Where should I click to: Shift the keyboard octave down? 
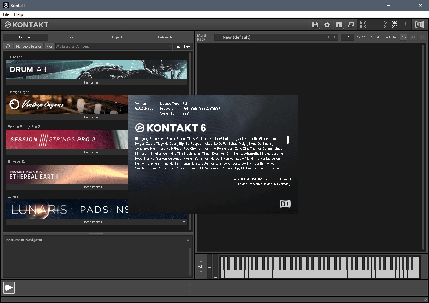(x=201, y=272)
